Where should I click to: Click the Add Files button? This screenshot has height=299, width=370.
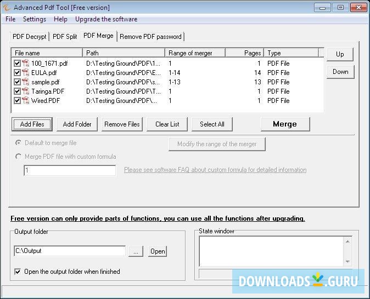click(x=32, y=124)
